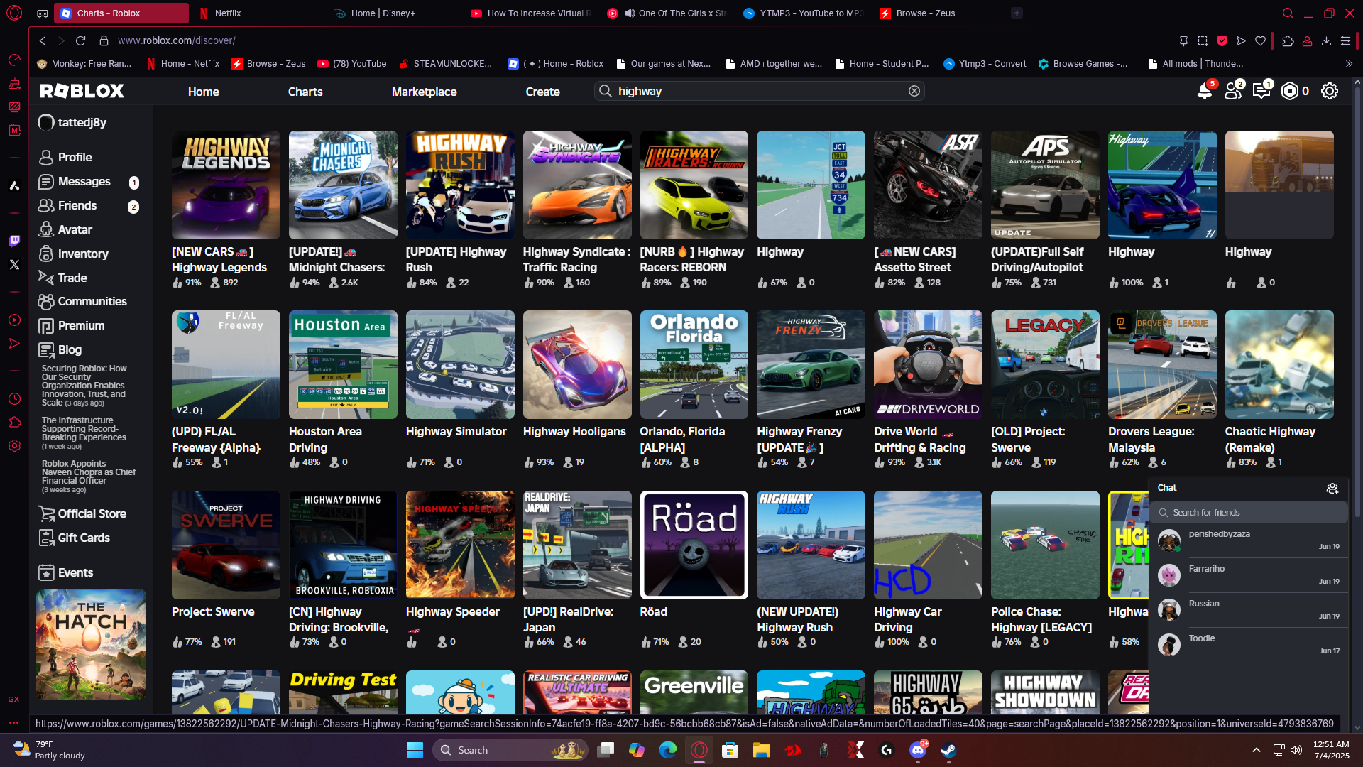Reload the page with refresh button

click(80, 40)
